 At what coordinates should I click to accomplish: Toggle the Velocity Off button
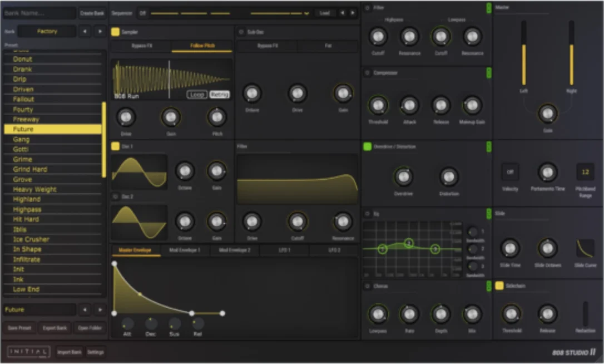tap(510, 172)
